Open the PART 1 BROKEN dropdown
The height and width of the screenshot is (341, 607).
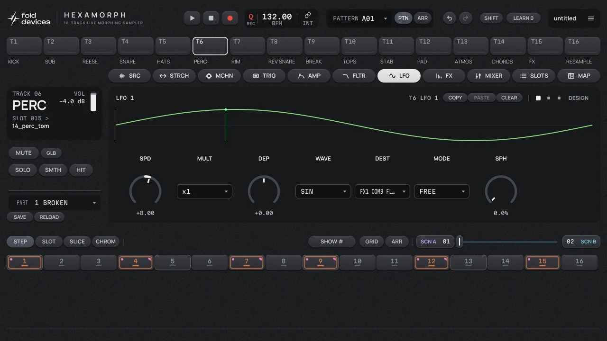click(x=55, y=203)
